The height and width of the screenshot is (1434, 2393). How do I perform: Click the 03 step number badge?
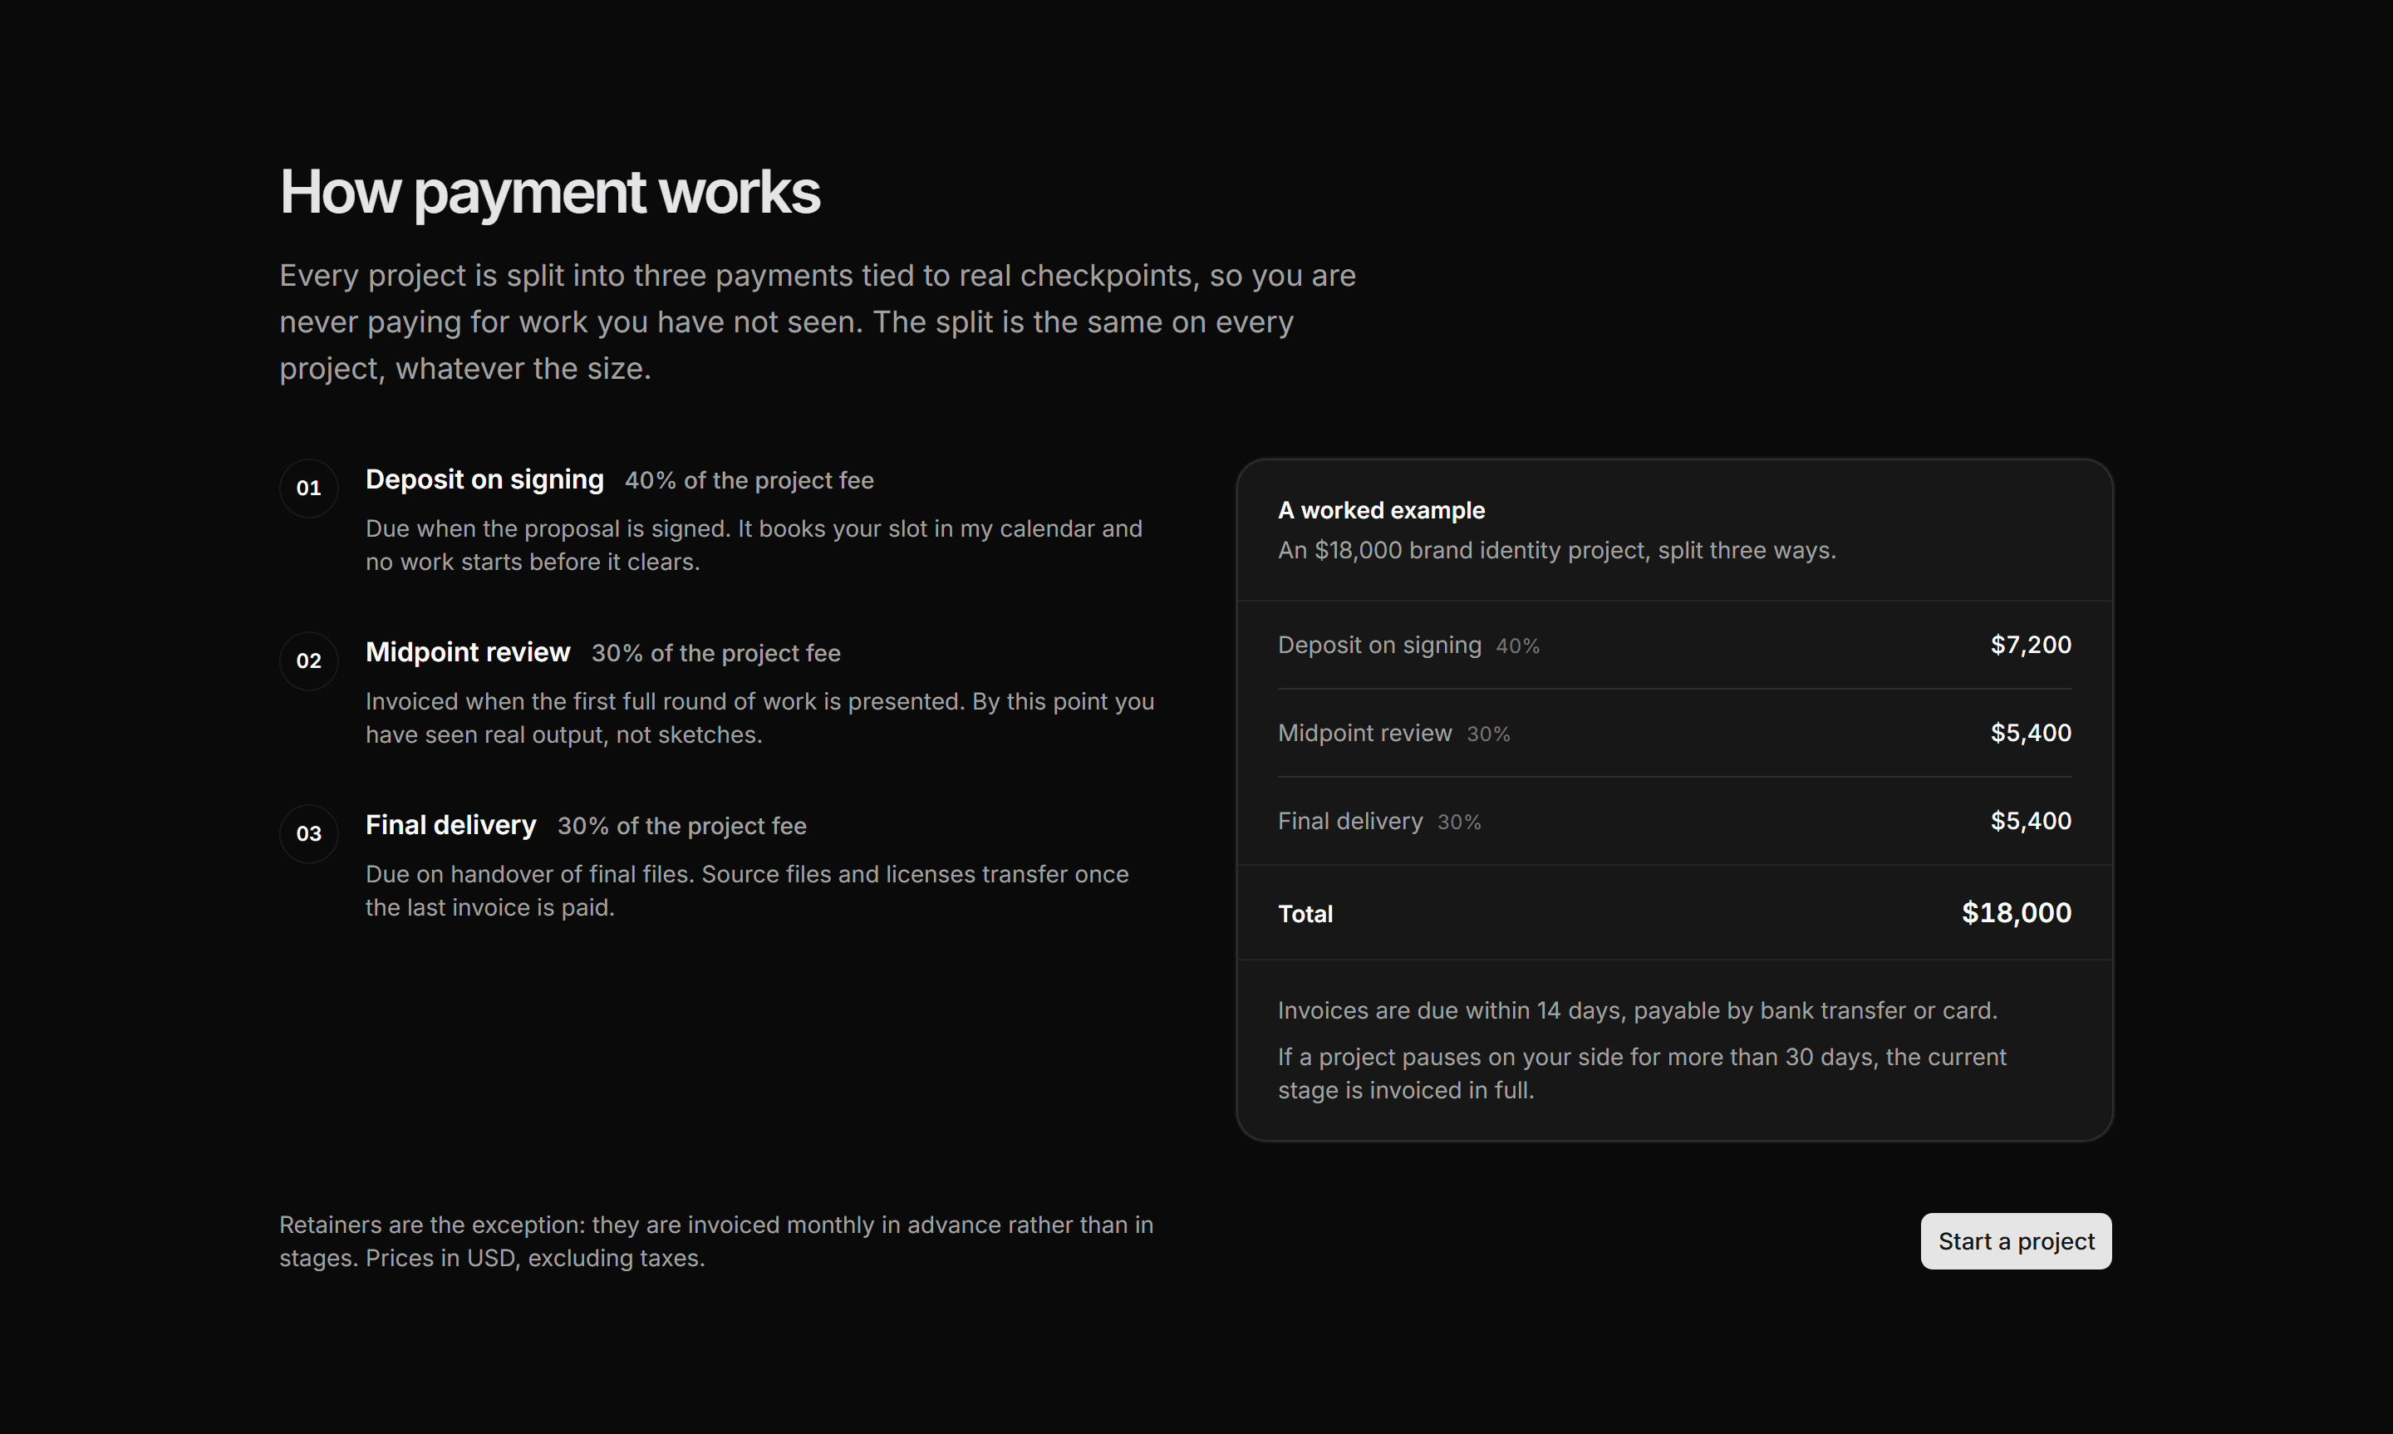click(309, 834)
